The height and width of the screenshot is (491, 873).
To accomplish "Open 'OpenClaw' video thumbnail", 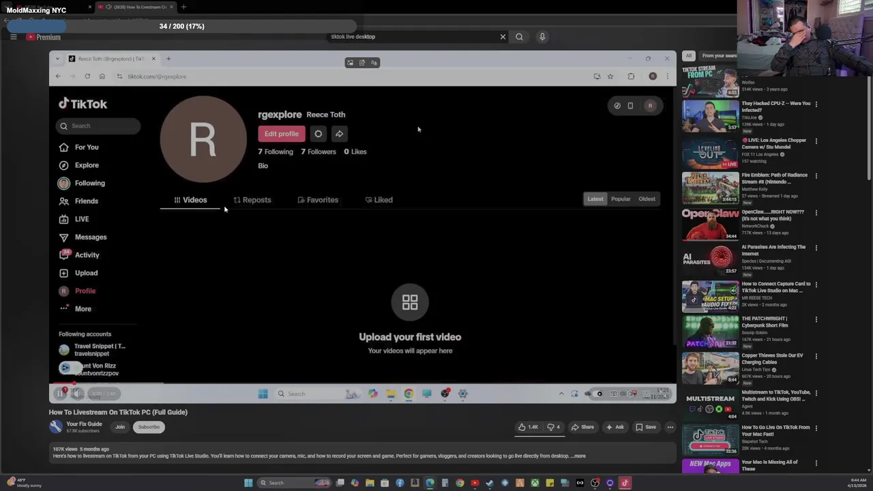I will [710, 224].
